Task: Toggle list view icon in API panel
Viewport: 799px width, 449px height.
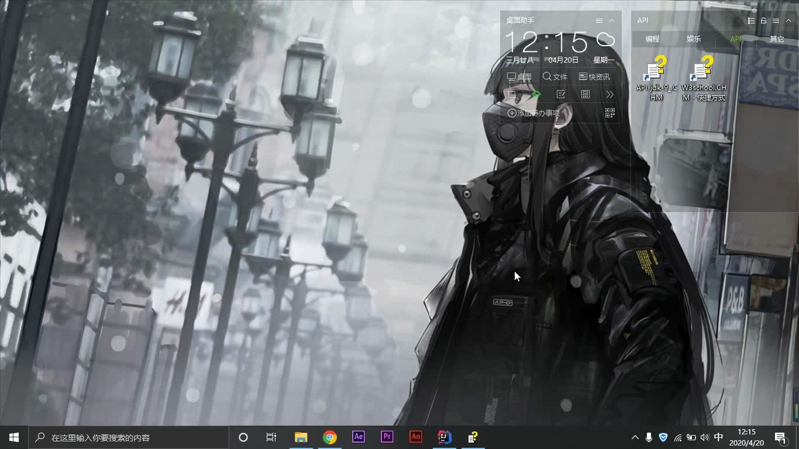Action: coord(751,20)
